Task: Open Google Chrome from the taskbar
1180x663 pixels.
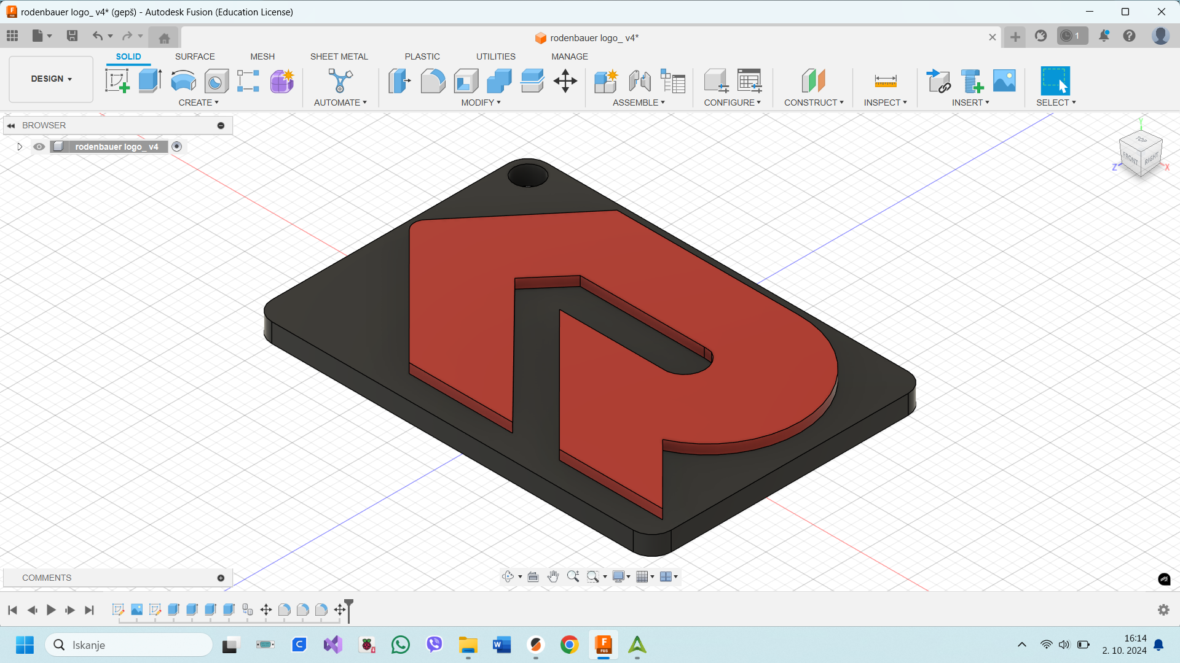Action: pos(569,645)
